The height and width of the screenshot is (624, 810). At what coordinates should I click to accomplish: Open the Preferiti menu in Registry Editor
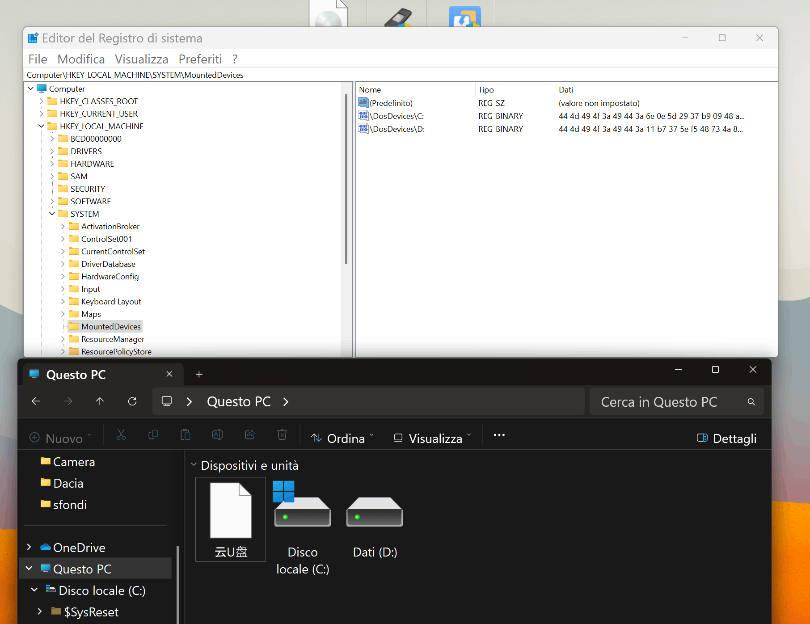pyautogui.click(x=200, y=59)
